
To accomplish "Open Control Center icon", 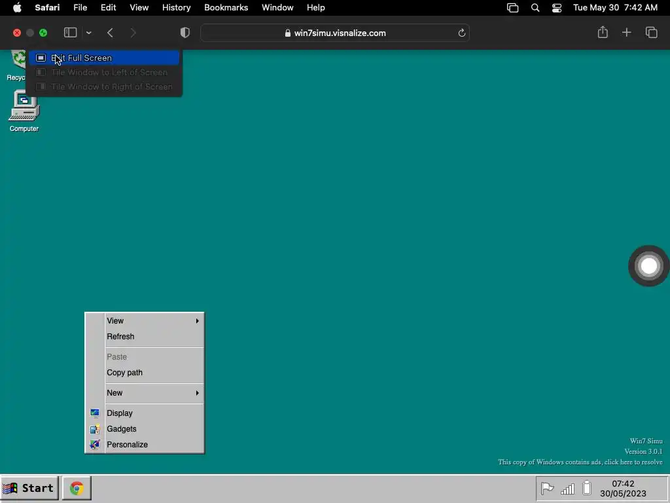I will (x=557, y=8).
